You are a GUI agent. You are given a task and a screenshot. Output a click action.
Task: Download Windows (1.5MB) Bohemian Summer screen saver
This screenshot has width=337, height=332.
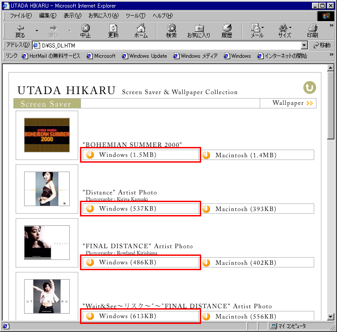[141, 155]
